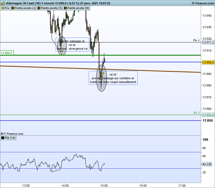The width and height of the screenshot is (215, 188).
Task: Click the bold 13 850 price axis label
Action: pos(207,121)
